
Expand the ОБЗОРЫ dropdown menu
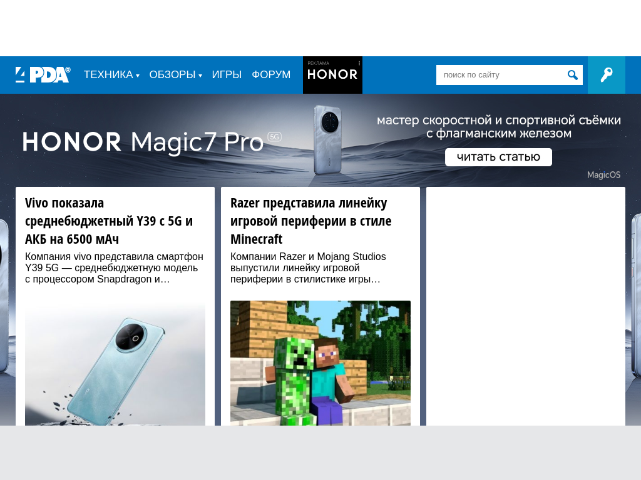tap(175, 75)
